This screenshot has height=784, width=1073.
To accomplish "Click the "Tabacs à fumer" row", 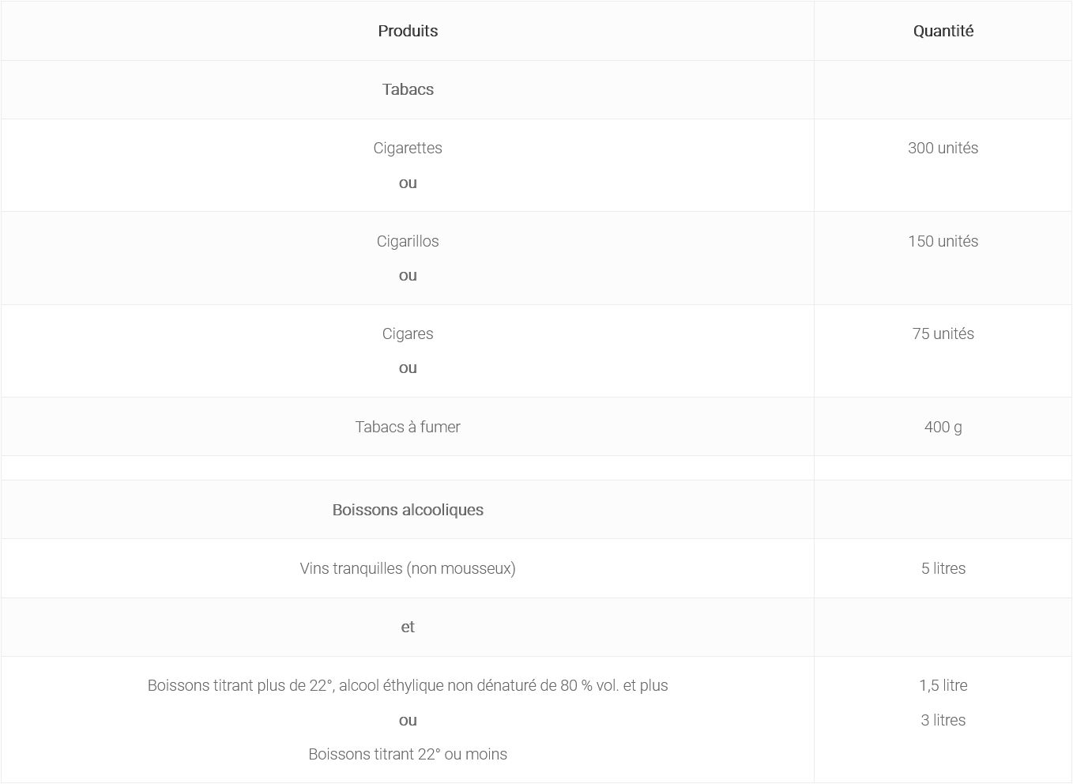I will click(x=408, y=427).
